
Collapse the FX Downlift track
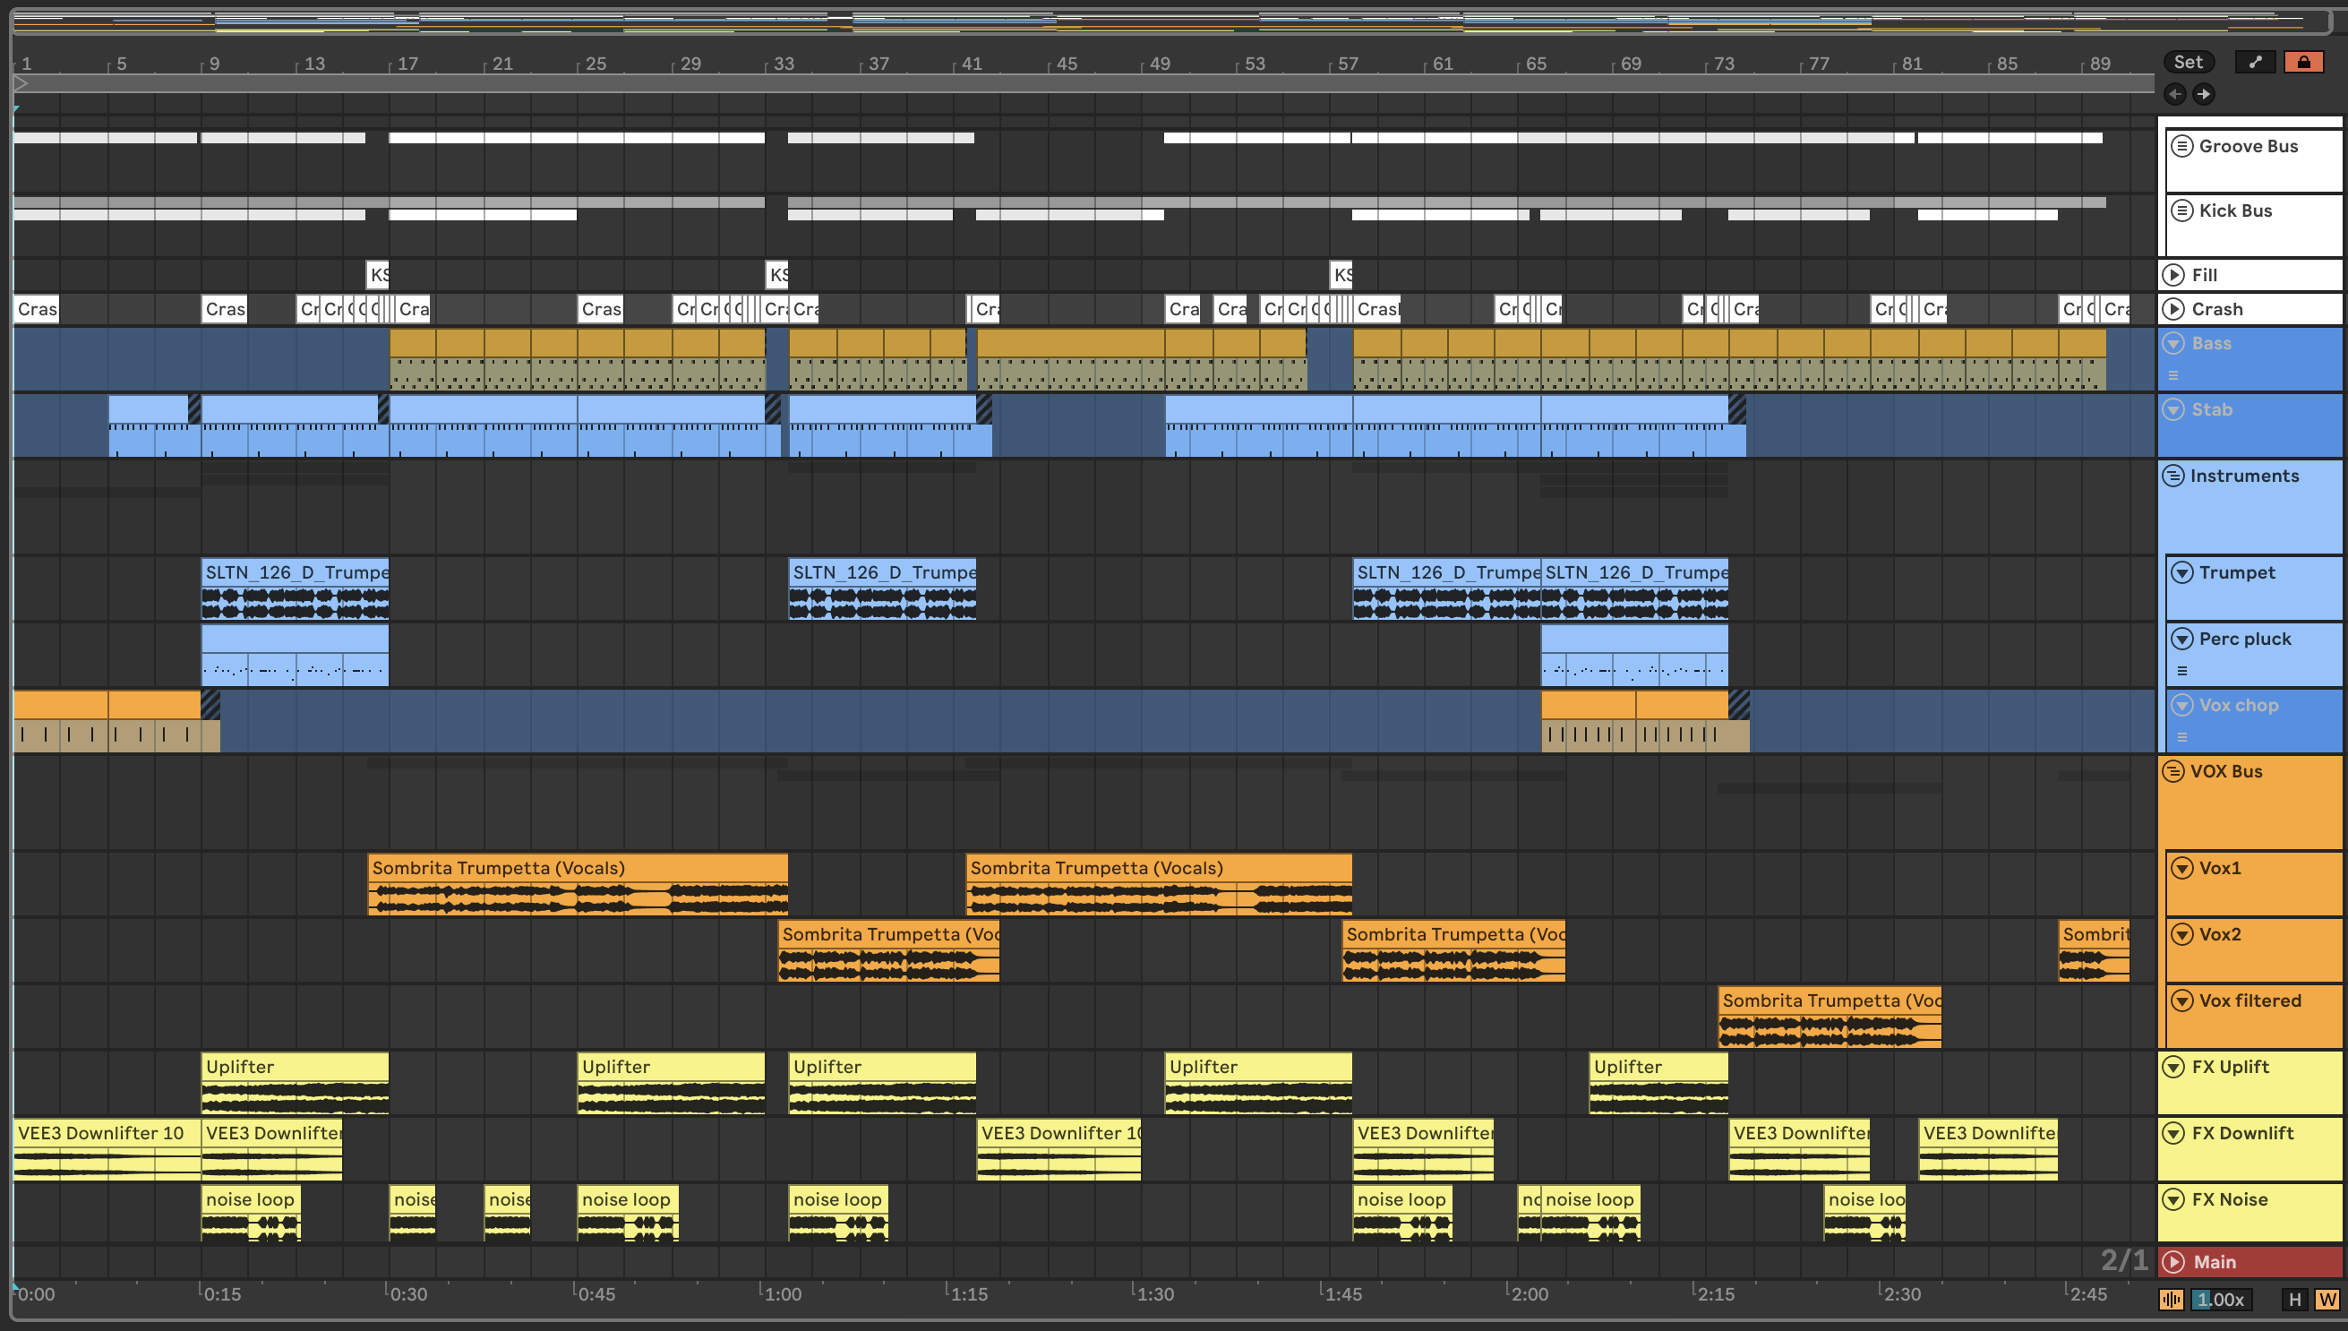2173,1134
